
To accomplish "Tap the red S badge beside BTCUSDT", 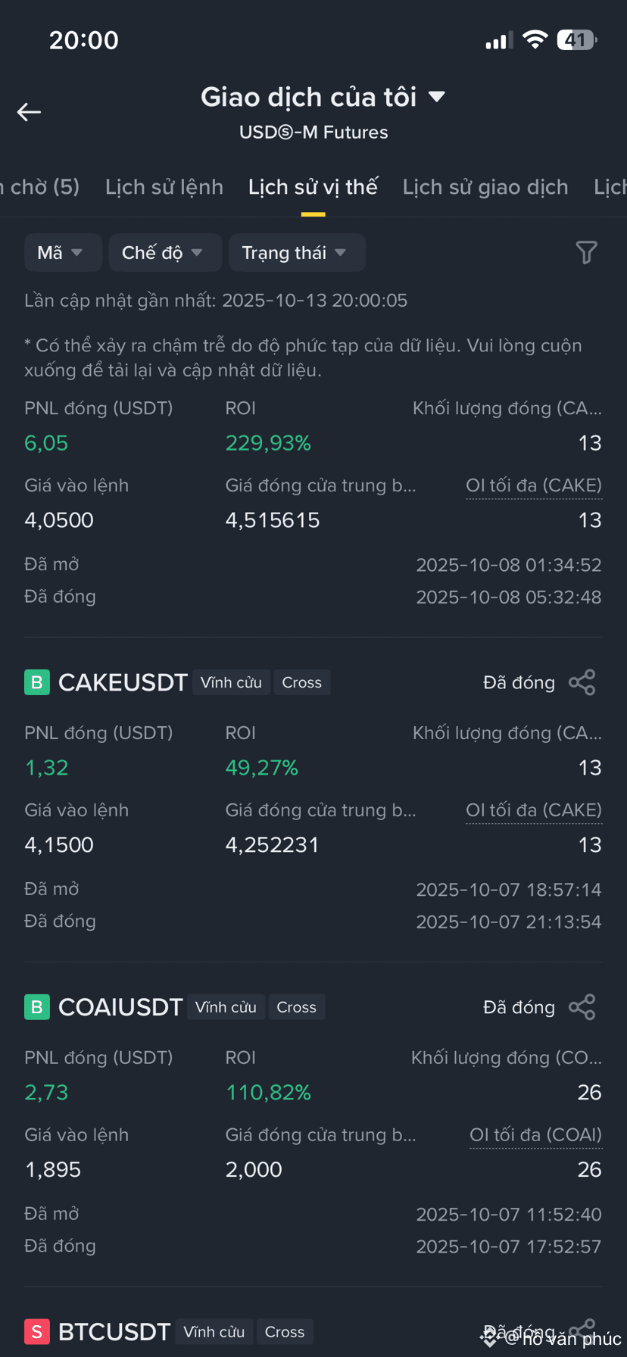I will [x=37, y=1332].
